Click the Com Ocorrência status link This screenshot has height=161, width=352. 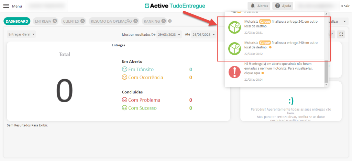145,77
